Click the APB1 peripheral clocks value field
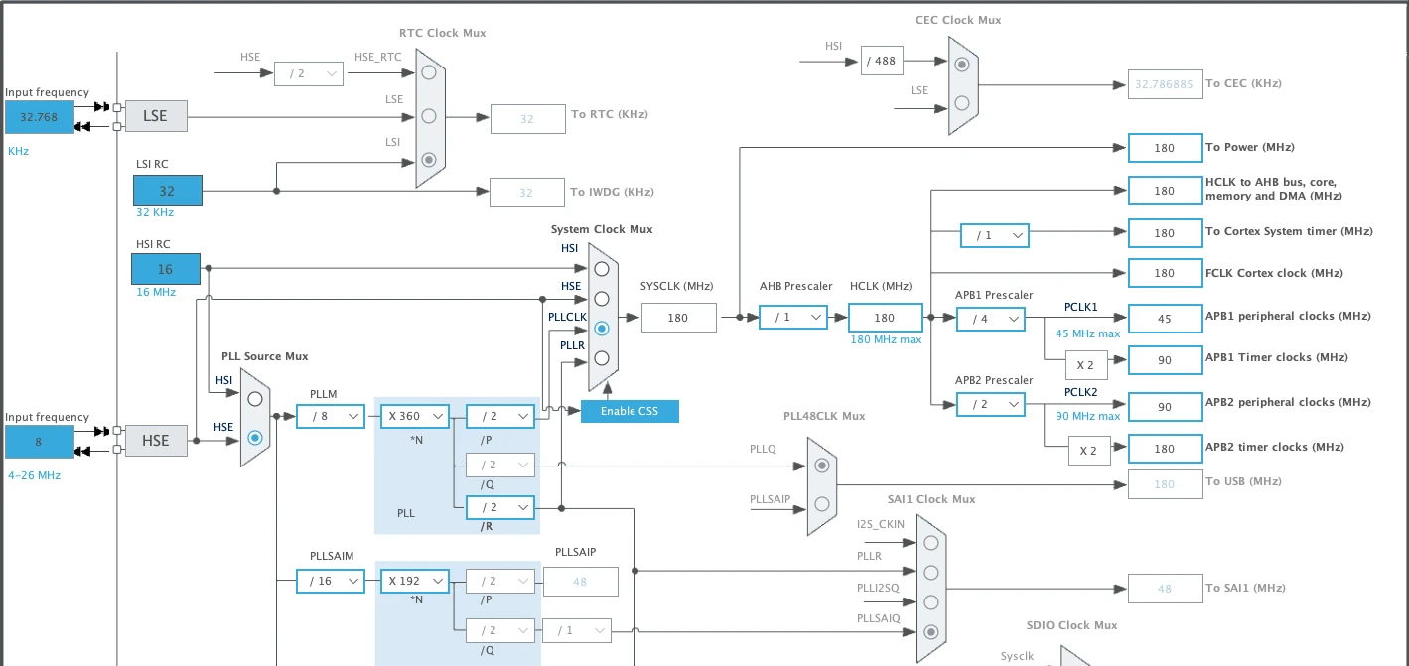Screen dimensions: 1409x666 [x=1165, y=319]
